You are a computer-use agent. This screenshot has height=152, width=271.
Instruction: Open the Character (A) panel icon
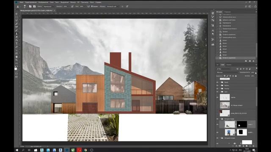(x=213, y=30)
